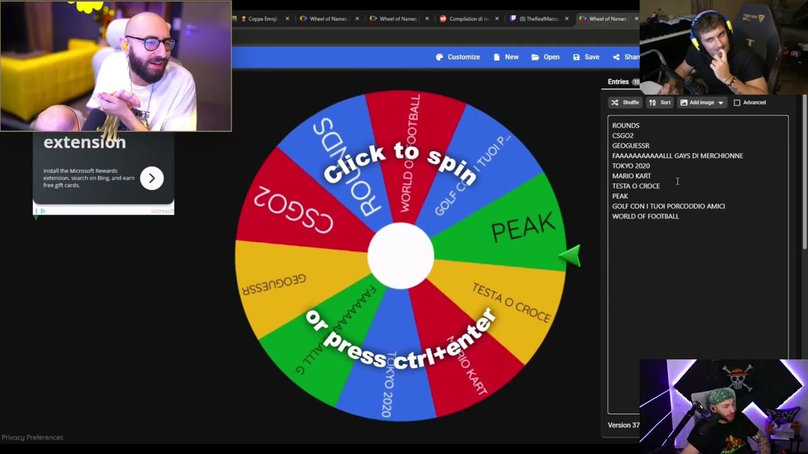Close the TheRealMarza tab

coord(566,19)
